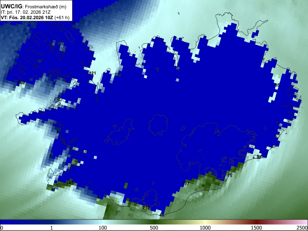Viewport: 308px width, 231px height.
Task: Click the "(+61 h)" forecast offset text
Action: [62, 17]
